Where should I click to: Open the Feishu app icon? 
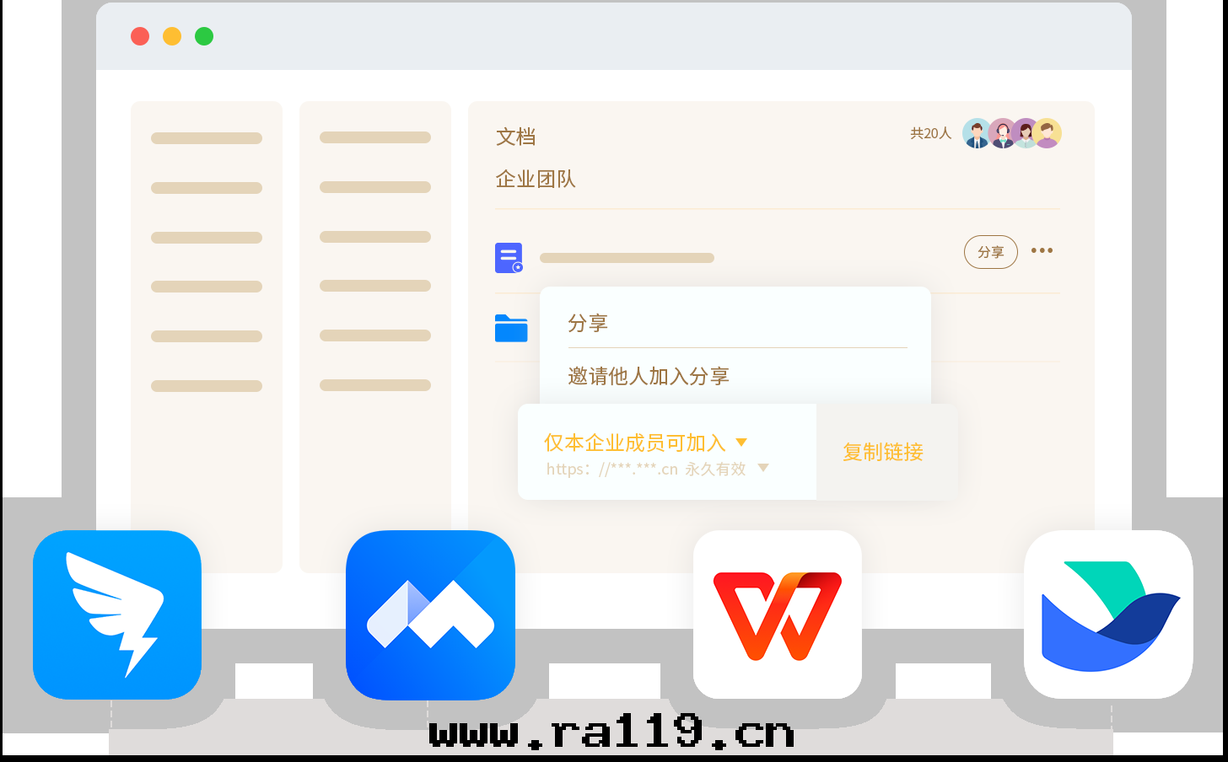(1107, 614)
